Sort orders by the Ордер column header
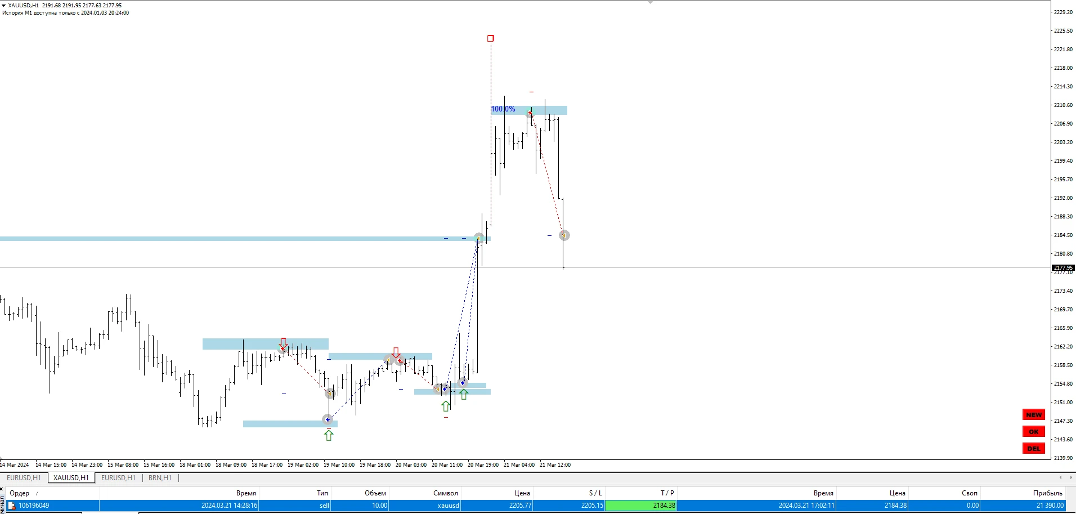 pos(20,493)
